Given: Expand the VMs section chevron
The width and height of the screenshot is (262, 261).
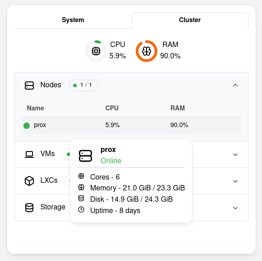Looking at the screenshot, I should pos(235,155).
